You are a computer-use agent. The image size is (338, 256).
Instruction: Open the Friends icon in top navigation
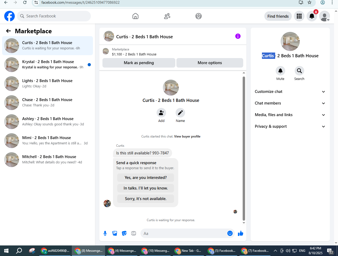pos(167,16)
